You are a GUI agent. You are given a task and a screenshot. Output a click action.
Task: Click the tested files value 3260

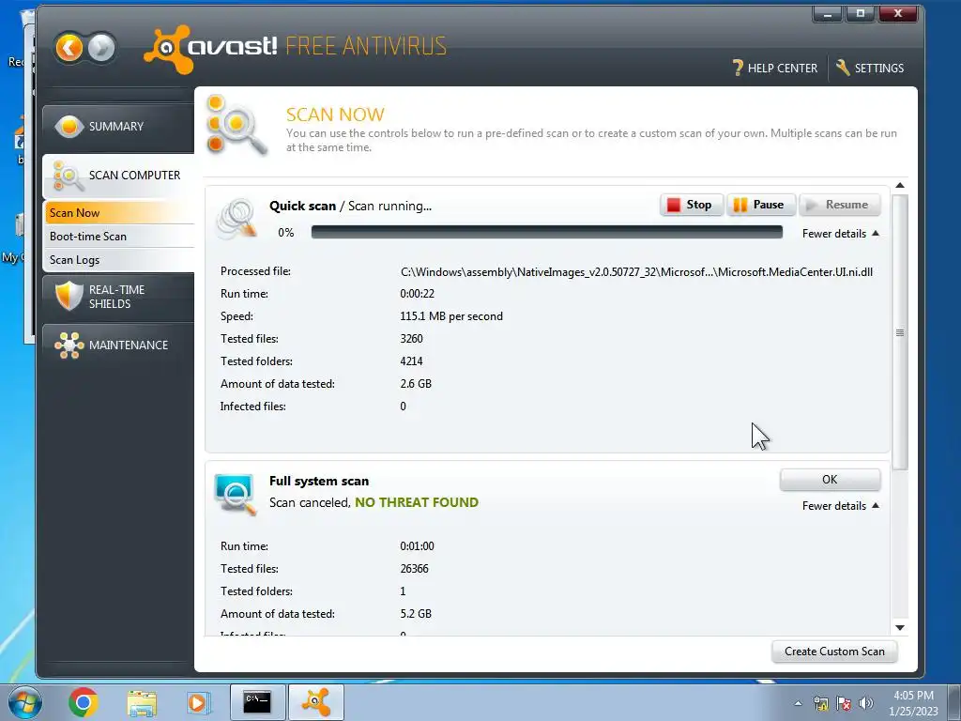click(411, 338)
